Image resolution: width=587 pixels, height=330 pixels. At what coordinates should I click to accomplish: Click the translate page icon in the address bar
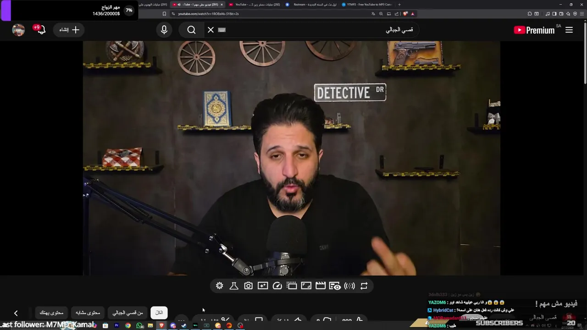[373, 14]
